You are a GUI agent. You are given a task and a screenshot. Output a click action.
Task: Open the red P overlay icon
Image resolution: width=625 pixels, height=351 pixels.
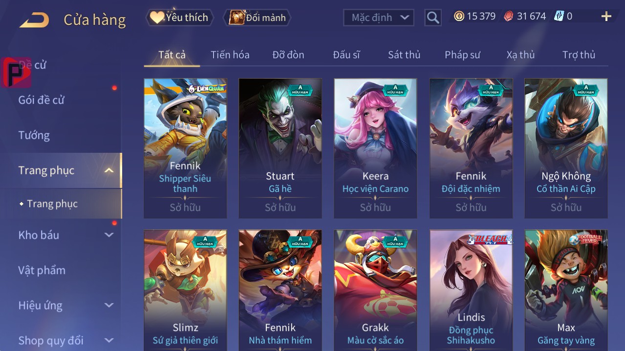(16, 73)
